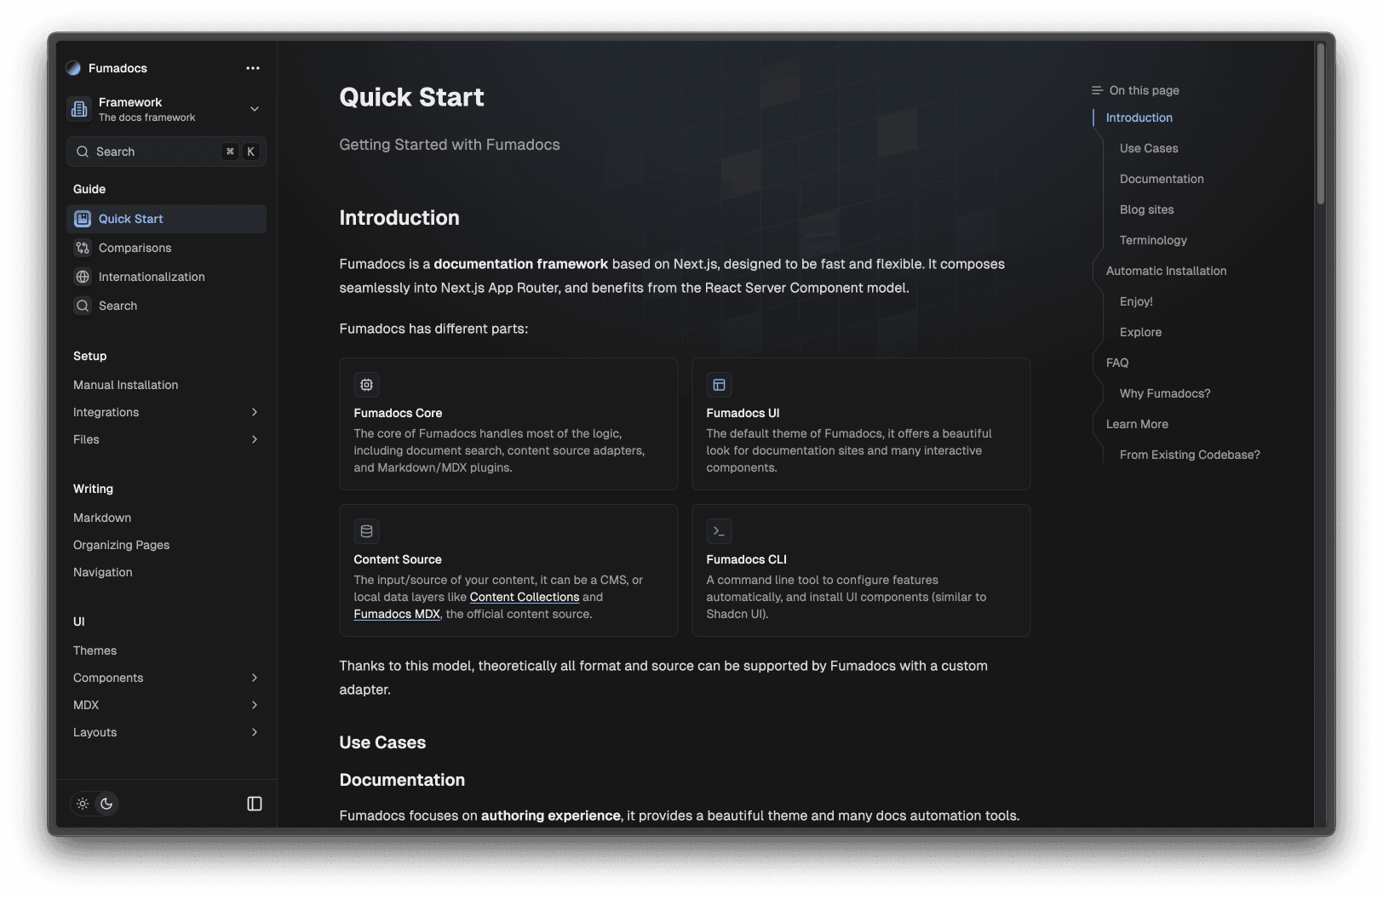Switch to light theme sun toggle
1383x899 pixels.
pyautogui.click(x=83, y=804)
